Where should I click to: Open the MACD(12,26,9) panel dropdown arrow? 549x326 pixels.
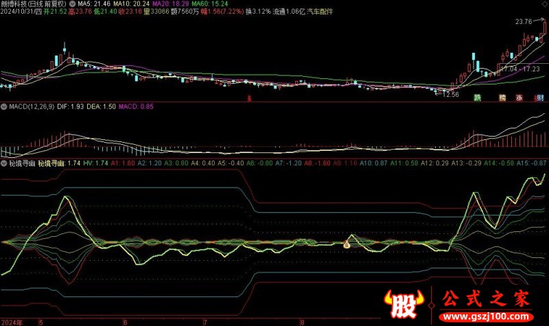(x=4, y=106)
